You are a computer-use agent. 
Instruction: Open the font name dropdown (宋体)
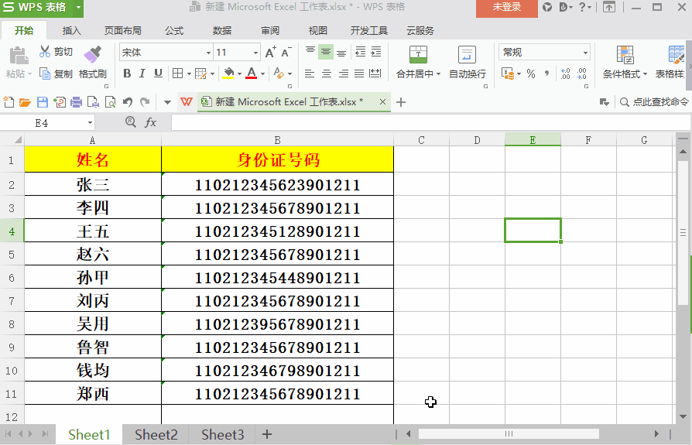coord(208,53)
